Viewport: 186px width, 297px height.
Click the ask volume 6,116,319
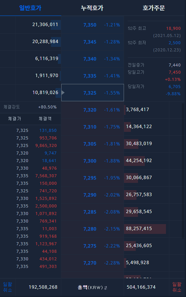coord(46,59)
